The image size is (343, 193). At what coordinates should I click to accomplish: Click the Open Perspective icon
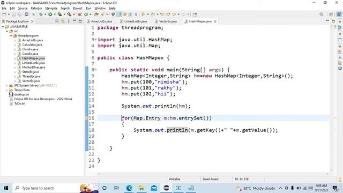pos(331,14)
